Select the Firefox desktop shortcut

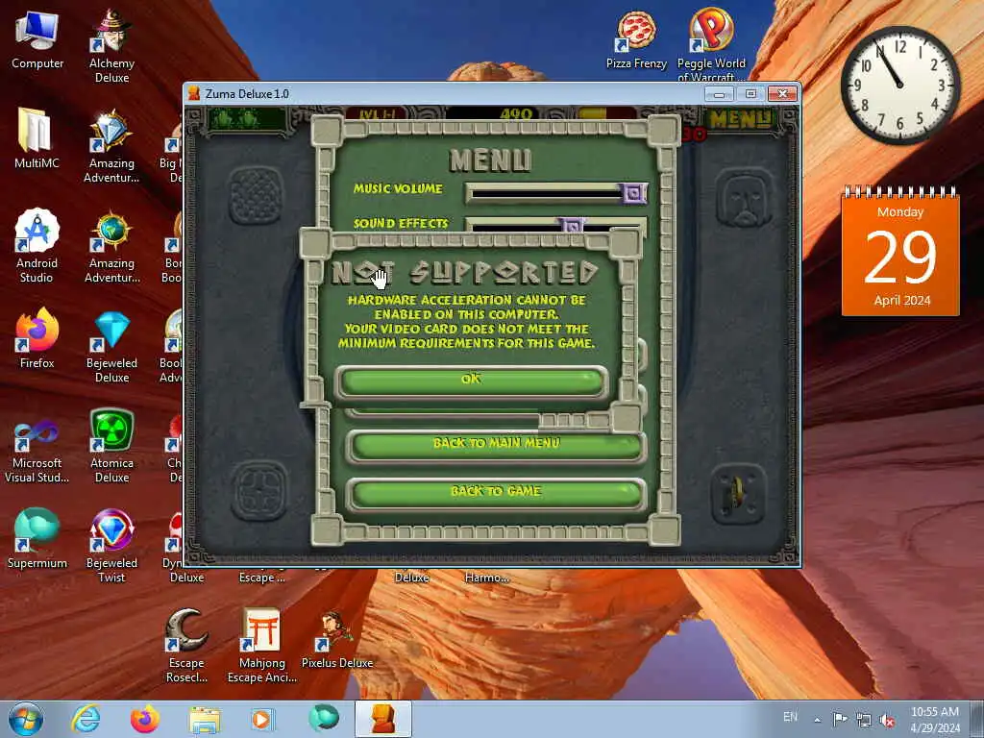37,339
